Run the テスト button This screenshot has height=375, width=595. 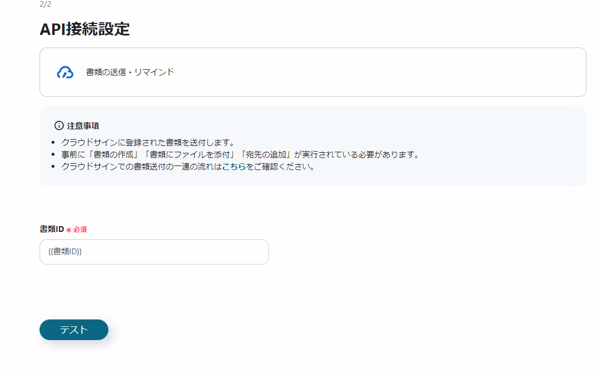74,330
